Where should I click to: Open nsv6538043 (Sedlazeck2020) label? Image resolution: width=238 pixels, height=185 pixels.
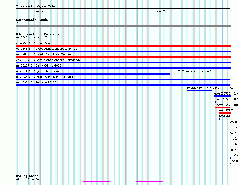(37, 82)
